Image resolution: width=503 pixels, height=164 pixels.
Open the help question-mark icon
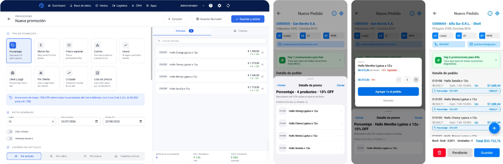tap(210, 5)
